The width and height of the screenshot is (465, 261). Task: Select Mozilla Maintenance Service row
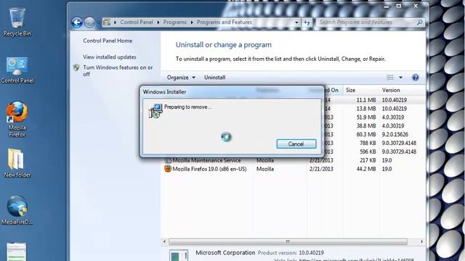tap(294, 160)
